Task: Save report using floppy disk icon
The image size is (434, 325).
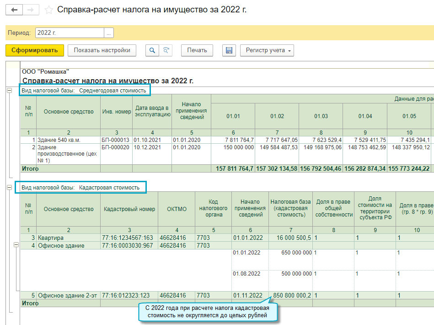Action: [x=229, y=50]
